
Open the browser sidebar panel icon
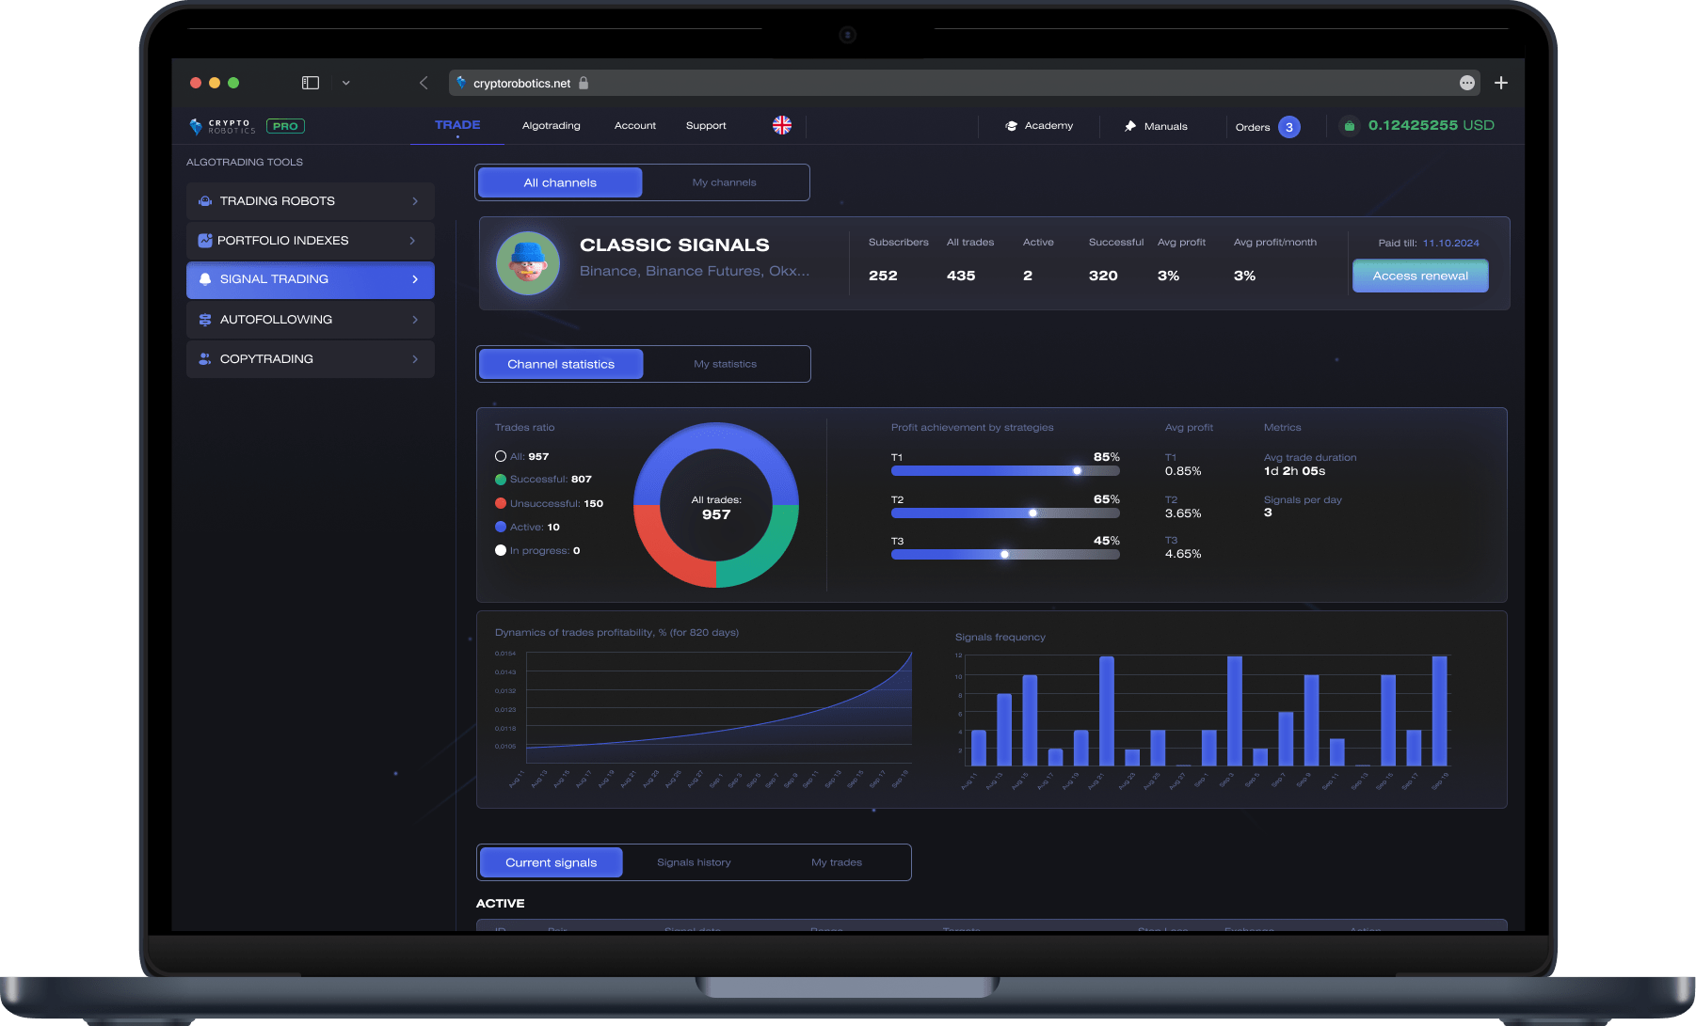coord(311,83)
